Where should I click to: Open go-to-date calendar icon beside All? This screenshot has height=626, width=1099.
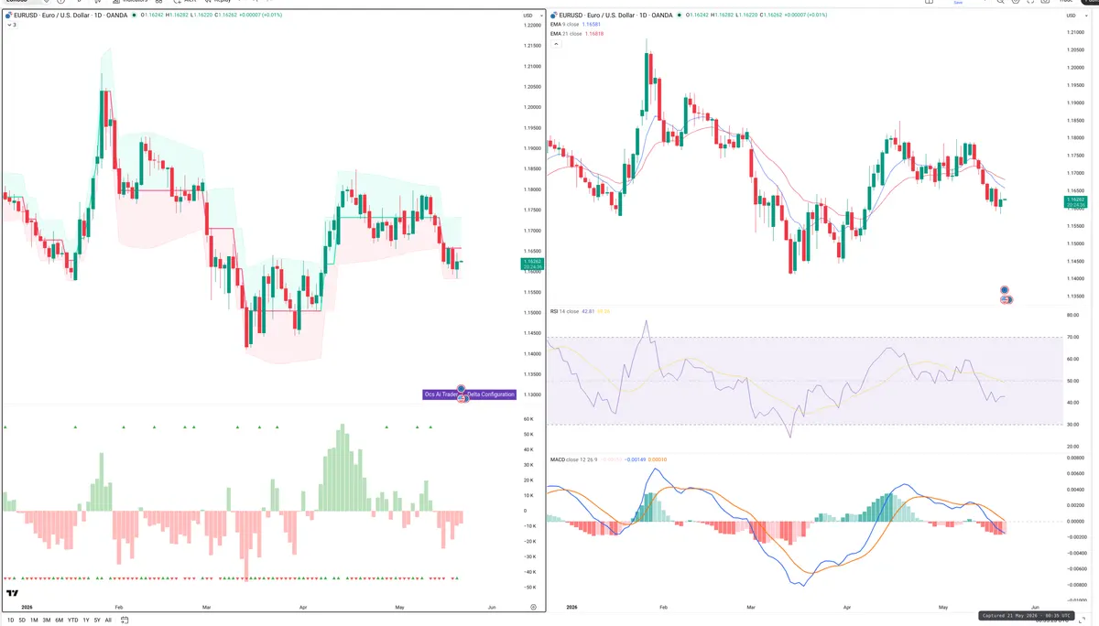pos(125,620)
